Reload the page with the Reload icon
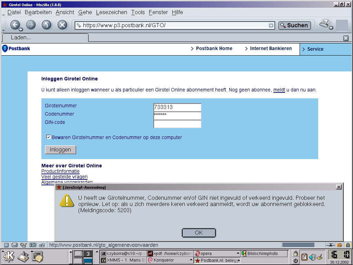 tap(47, 25)
